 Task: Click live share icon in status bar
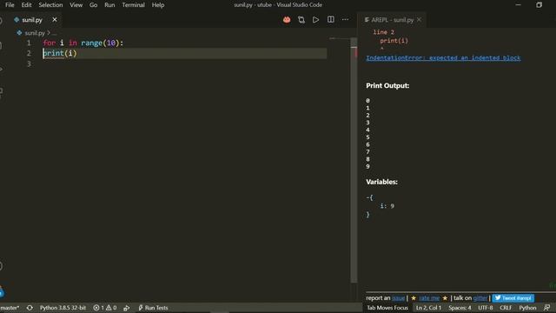pos(127,308)
